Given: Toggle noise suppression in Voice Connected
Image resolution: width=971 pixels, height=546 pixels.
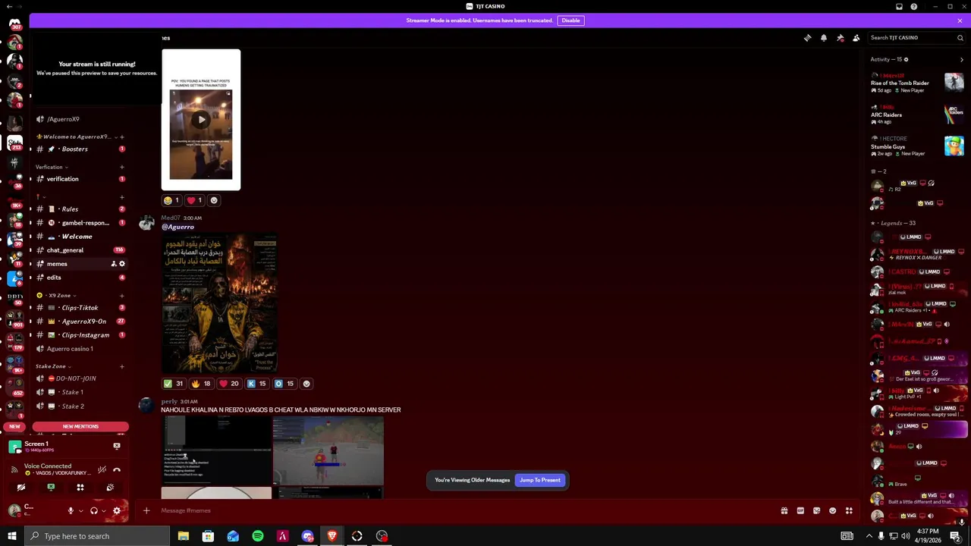Looking at the screenshot, I should (102, 469).
